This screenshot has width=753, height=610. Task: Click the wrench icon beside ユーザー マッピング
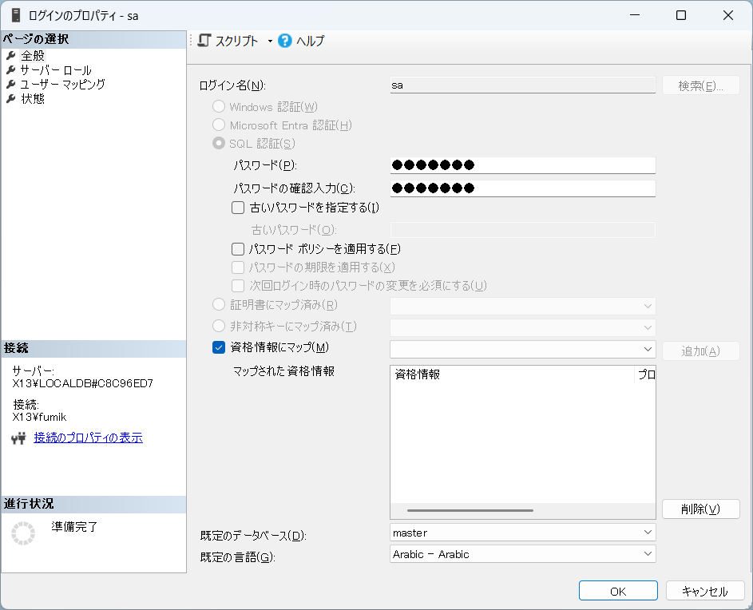[x=11, y=85]
